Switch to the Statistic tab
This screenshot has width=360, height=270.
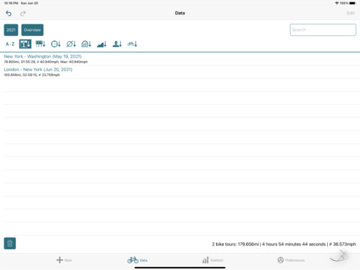pyautogui.click(x=213, y=260)
